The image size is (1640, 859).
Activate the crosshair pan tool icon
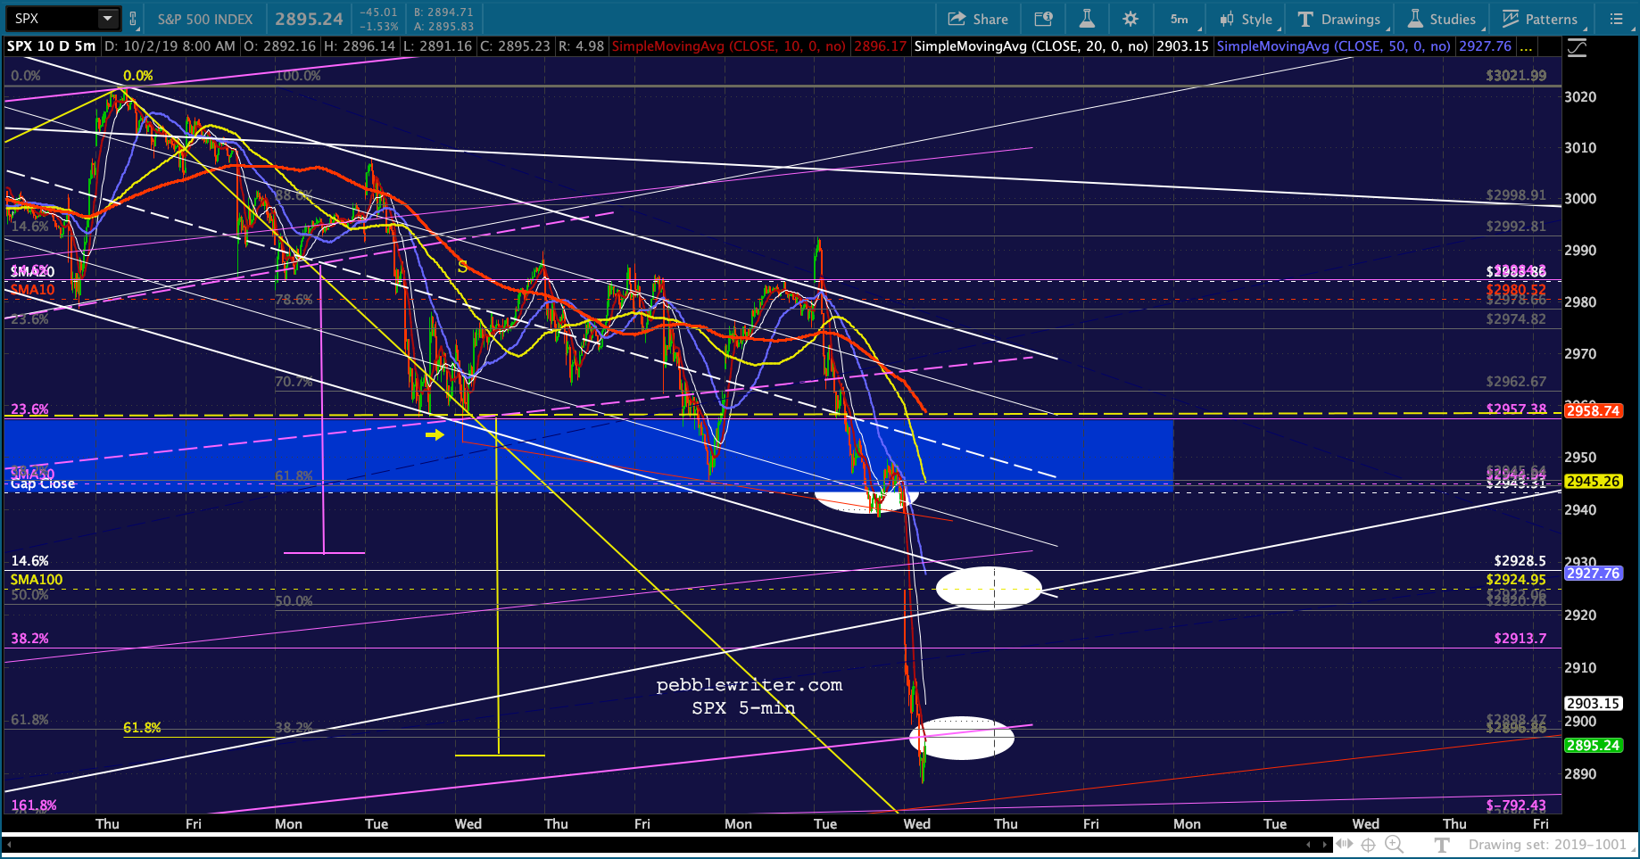[1368, 844]
